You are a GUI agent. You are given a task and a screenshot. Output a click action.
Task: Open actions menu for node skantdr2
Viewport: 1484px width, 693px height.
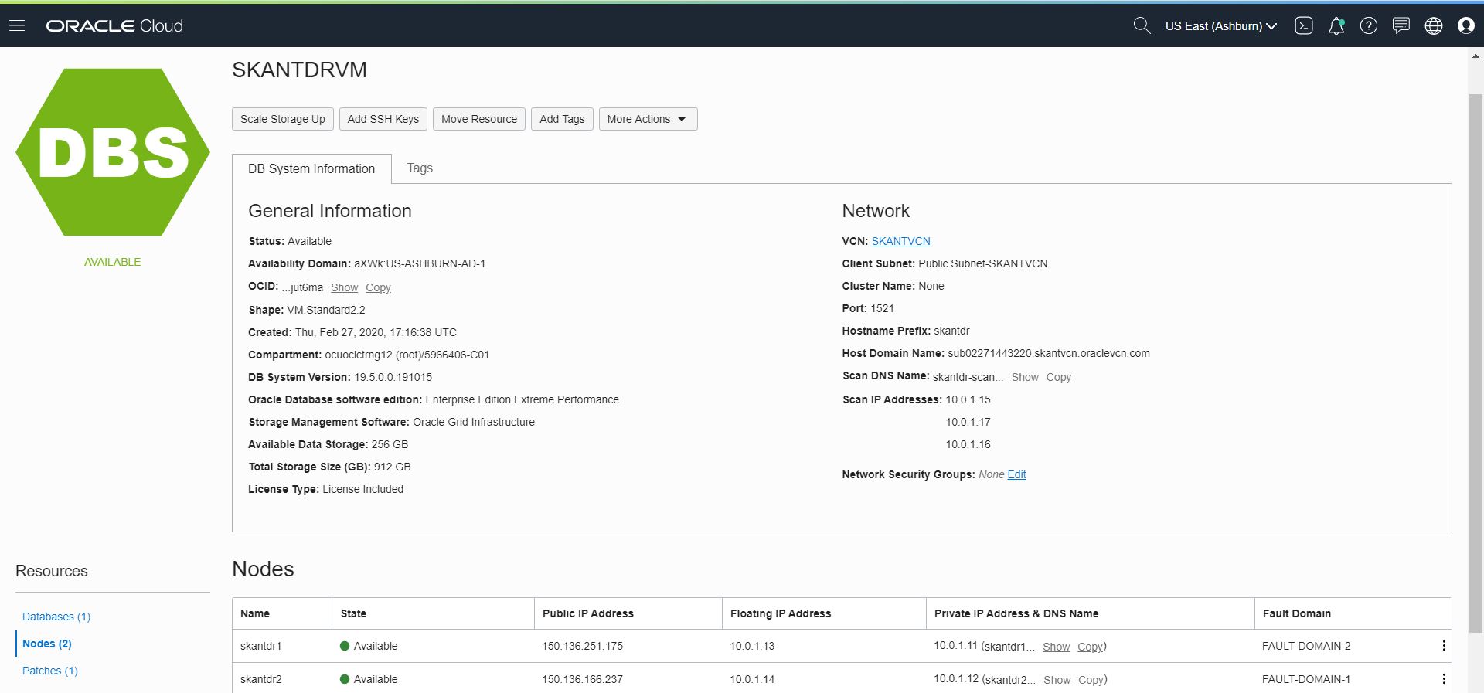tap(1444, 679)
